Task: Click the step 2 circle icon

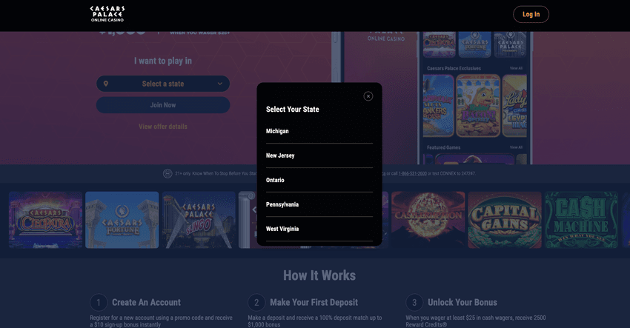Action: [x=256, y=302]
